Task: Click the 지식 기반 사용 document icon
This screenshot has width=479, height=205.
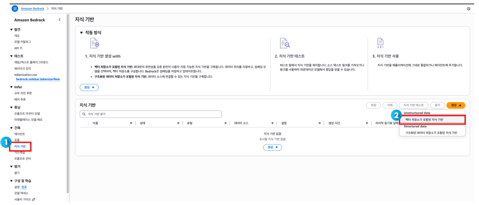Action: pyautogui.click(x=380, y=44)
